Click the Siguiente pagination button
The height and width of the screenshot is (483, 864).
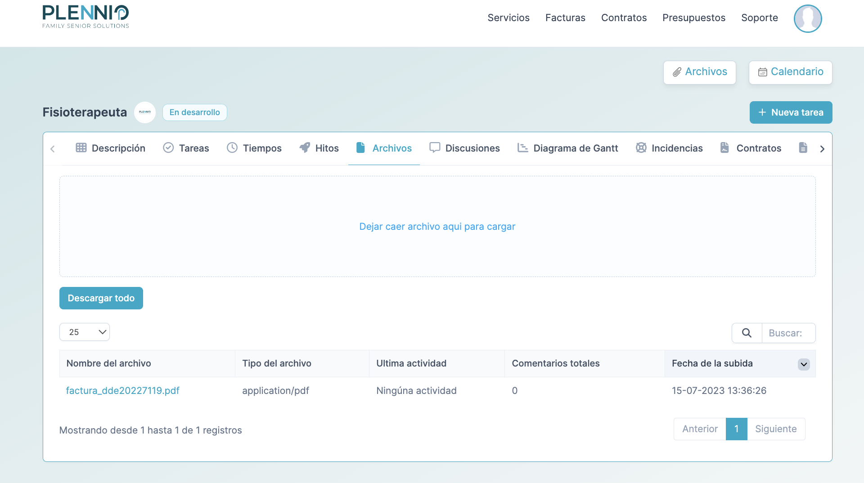(x=776, y=429)
